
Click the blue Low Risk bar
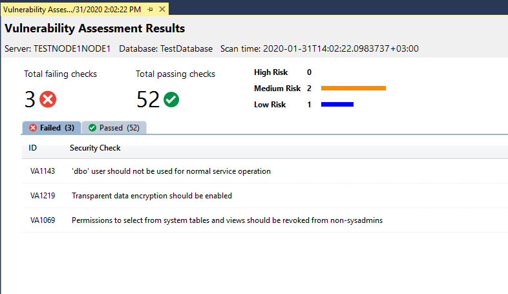coord(337,104)
